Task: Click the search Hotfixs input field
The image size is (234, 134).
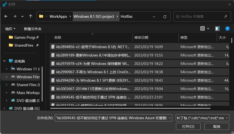Action: pos(202,17)
